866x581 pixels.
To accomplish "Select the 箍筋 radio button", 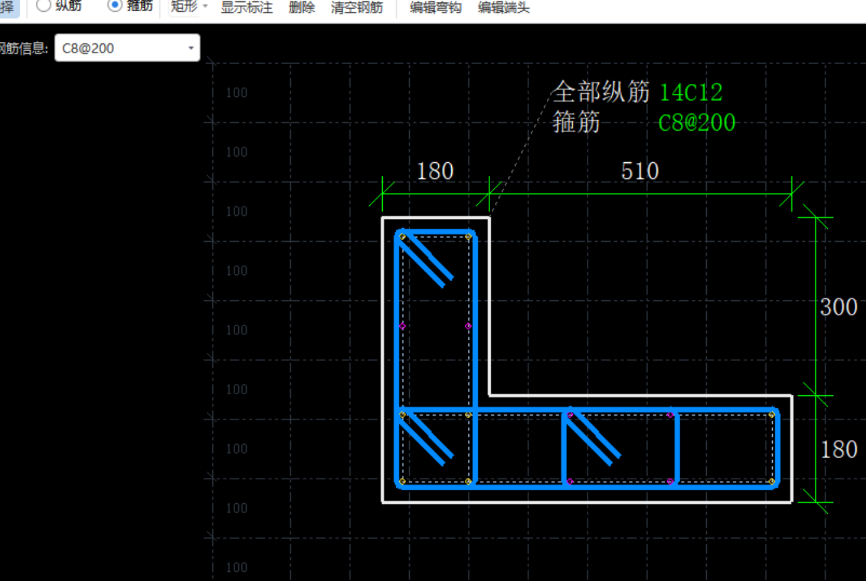I will point(115,5).
